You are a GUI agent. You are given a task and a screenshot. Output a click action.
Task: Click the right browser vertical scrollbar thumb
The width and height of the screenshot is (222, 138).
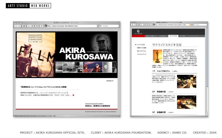click(207, 57)
